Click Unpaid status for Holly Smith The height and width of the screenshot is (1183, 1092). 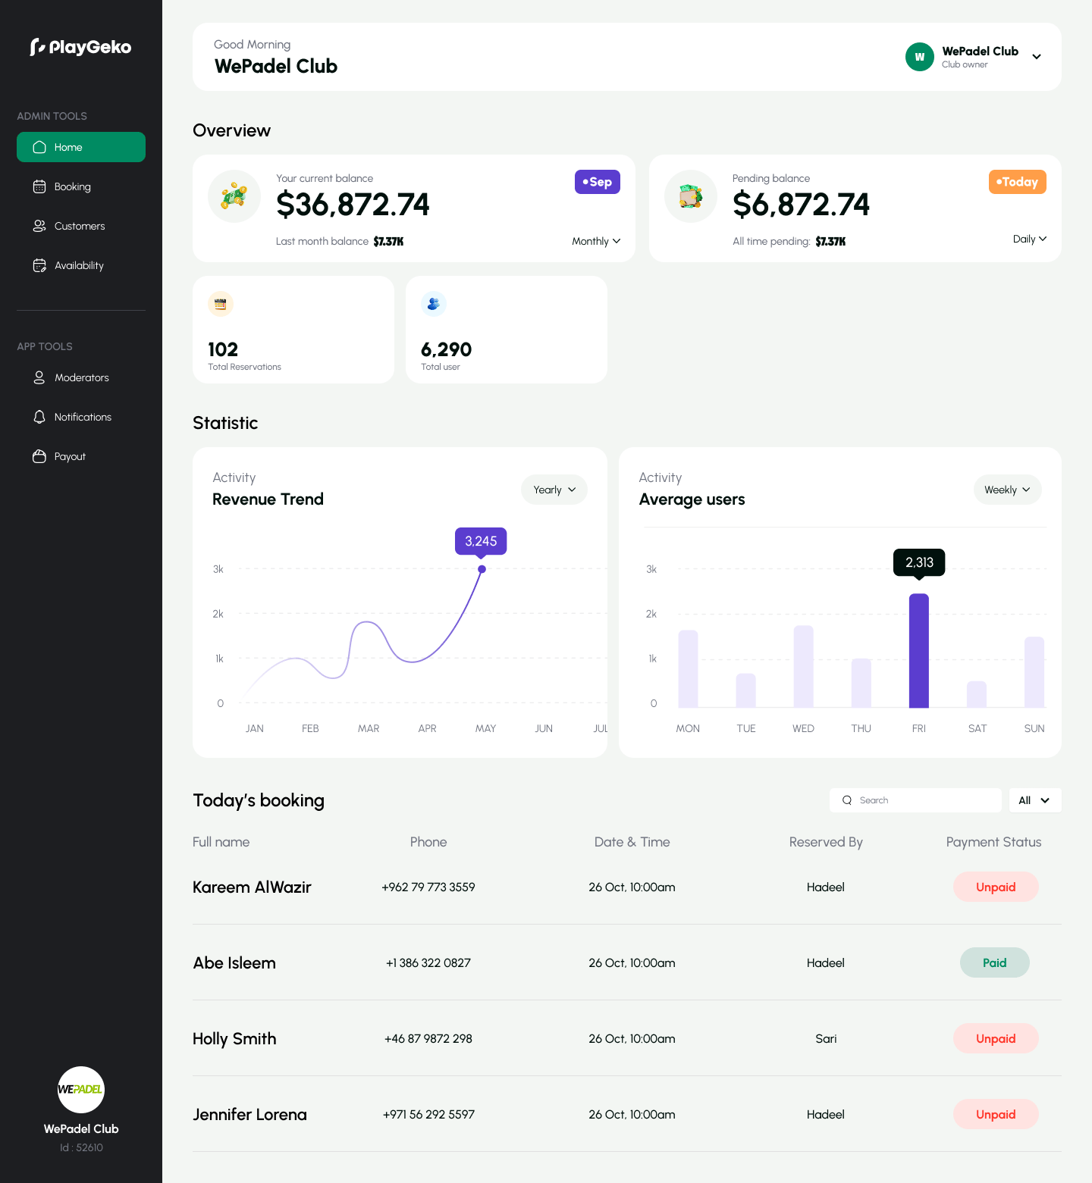click(996, 1038)
